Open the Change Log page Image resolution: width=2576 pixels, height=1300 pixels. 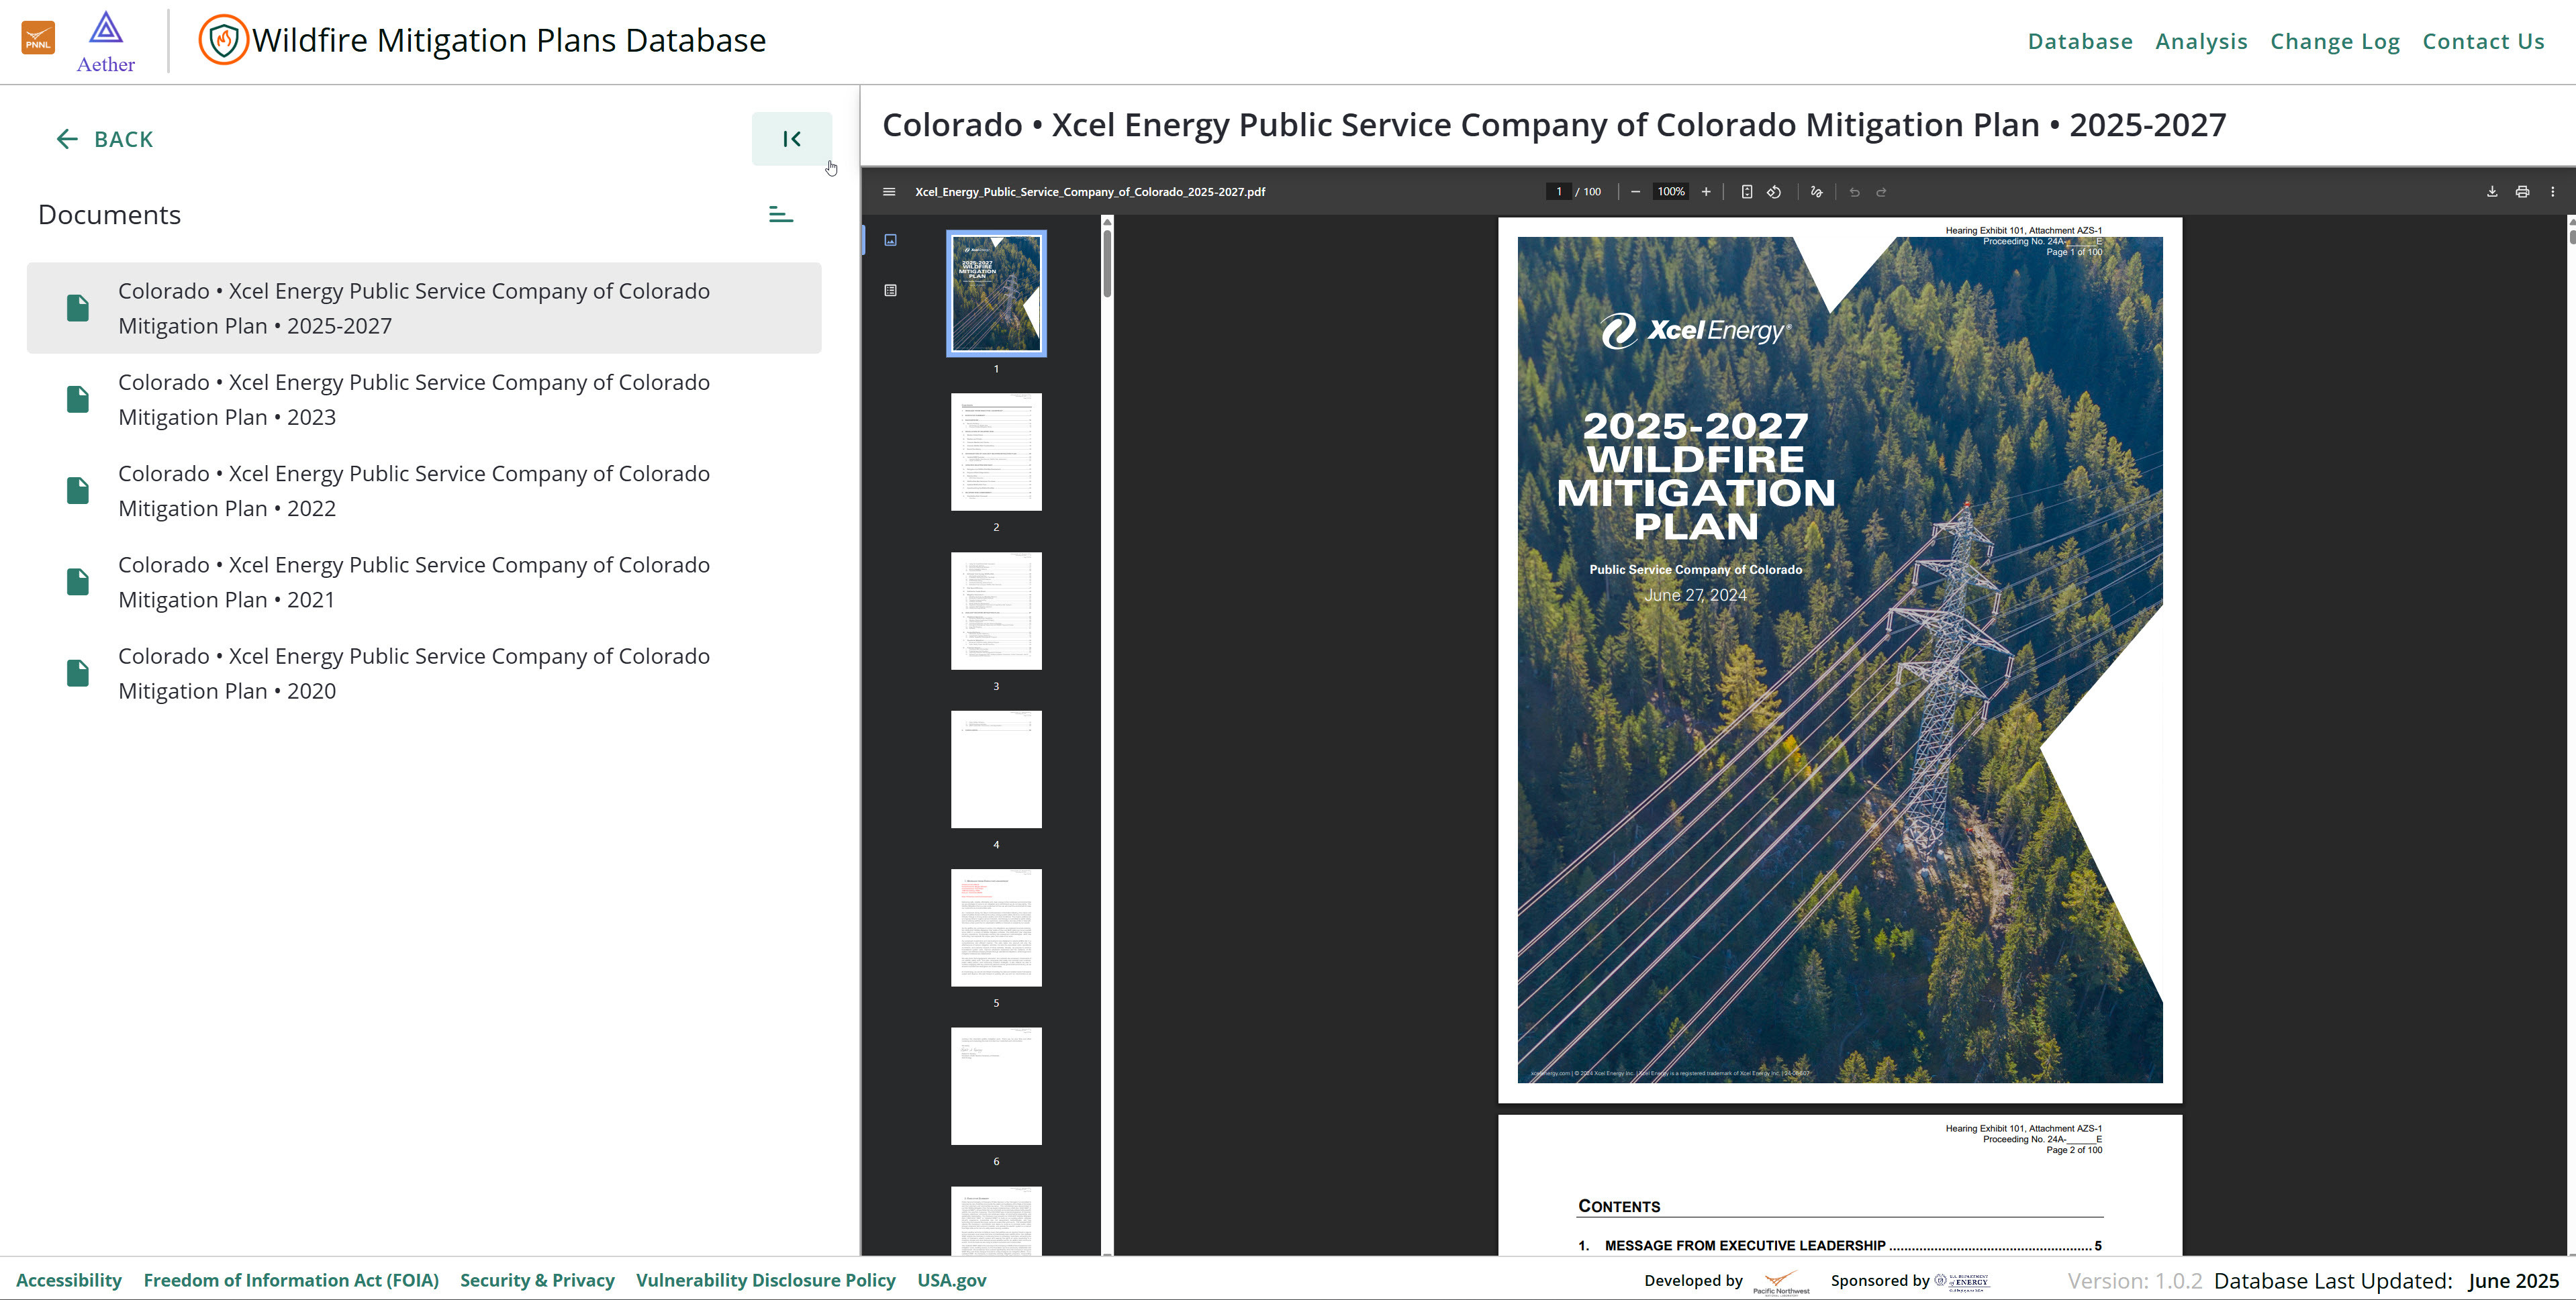[2334, 41]
